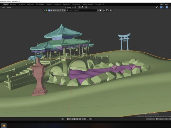Switch to the Shading workspace tab
The width and height of the screenshot is (171, 128).
tap(49, 4)
